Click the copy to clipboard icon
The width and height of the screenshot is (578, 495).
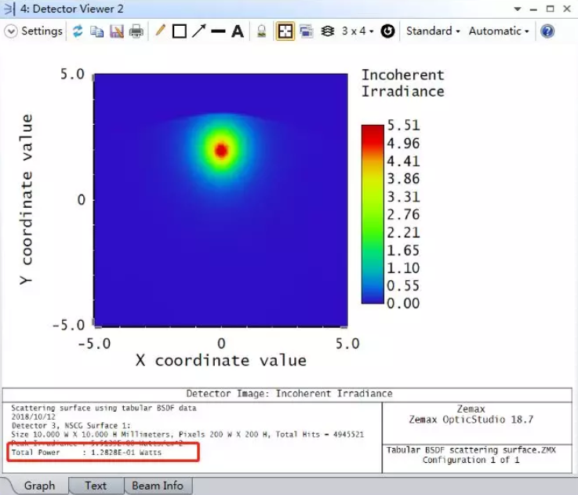coord(97,31)
